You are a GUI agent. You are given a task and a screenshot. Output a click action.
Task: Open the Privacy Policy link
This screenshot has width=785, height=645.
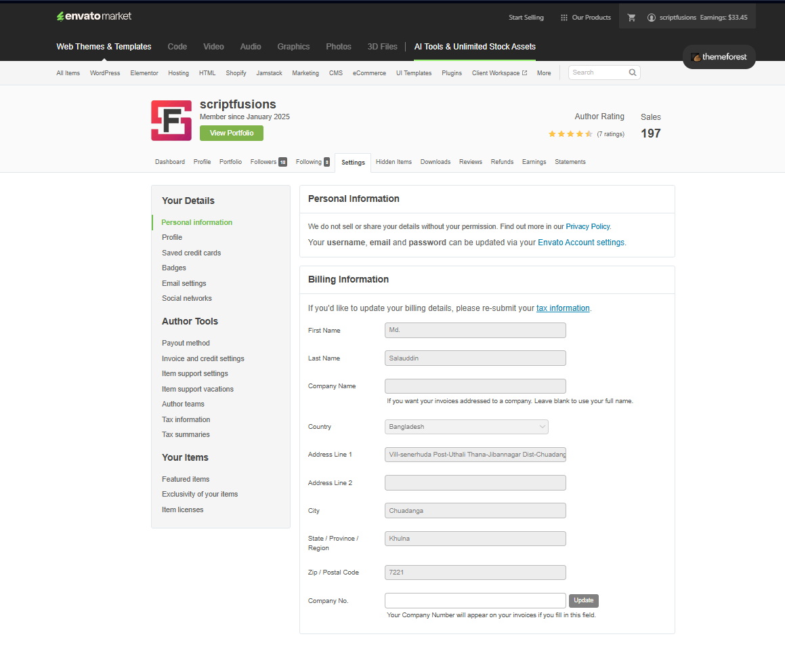coord(588,226)
